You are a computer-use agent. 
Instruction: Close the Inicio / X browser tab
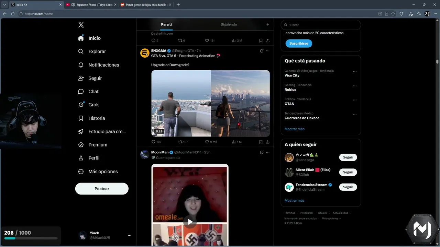pos(60,5)
